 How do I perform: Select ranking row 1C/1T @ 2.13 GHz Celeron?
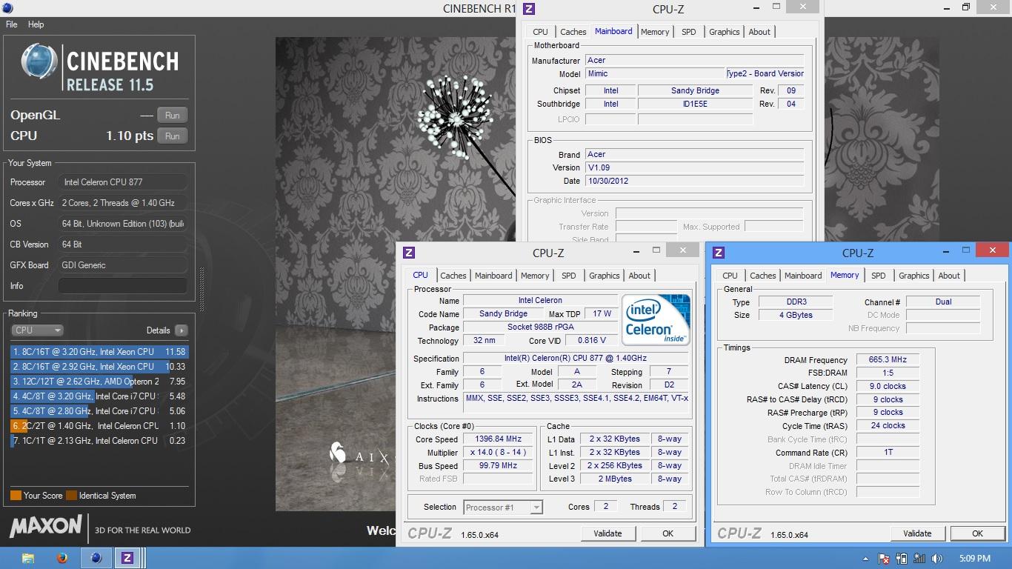pyautogui.click(x=99, y=441)
